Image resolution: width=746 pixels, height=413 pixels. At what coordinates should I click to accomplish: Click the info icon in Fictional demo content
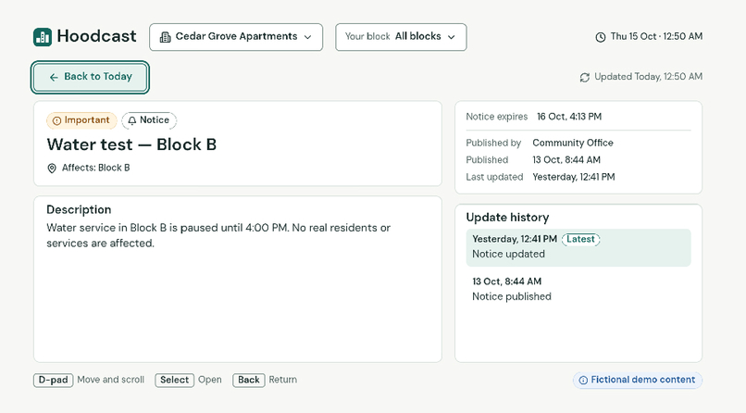click(x=583, y=381)
